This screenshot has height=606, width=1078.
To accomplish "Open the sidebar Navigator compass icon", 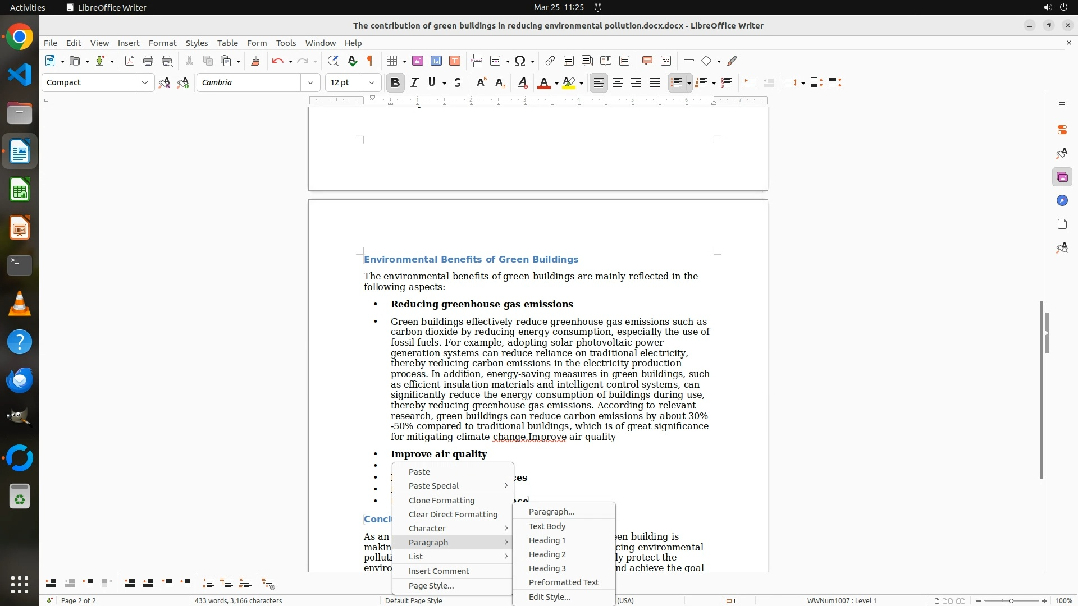I will [1062, 201].
